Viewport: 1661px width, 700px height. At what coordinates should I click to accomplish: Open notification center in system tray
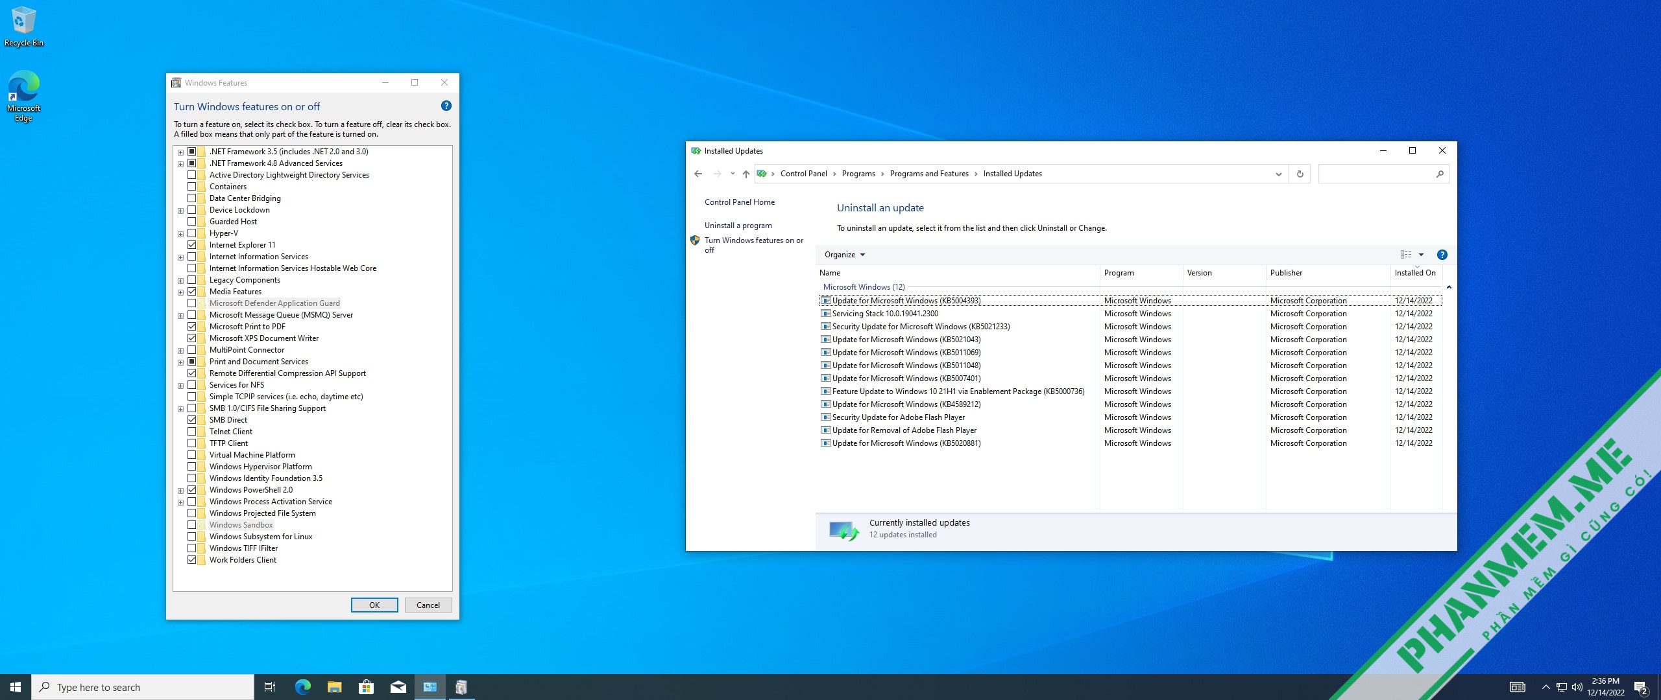pos(1642,688)
